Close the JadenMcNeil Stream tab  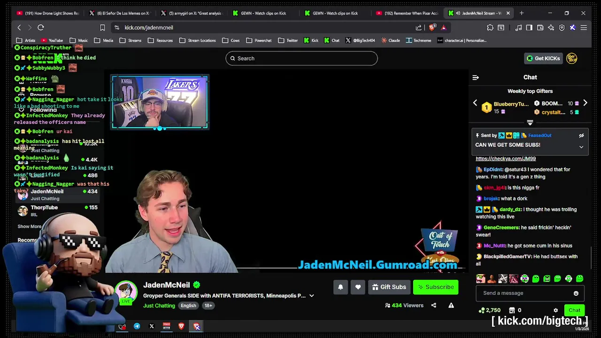[x=508, y=13]
